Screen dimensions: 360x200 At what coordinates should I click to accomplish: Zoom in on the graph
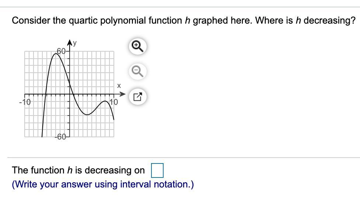click(x=136, y=46)
